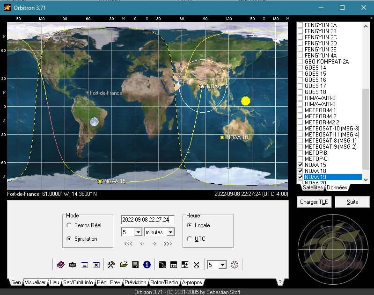The height and width of the screenshot is (295, 374).
Task: Open the Rotor/Radio tab
Action: point(164,282)
